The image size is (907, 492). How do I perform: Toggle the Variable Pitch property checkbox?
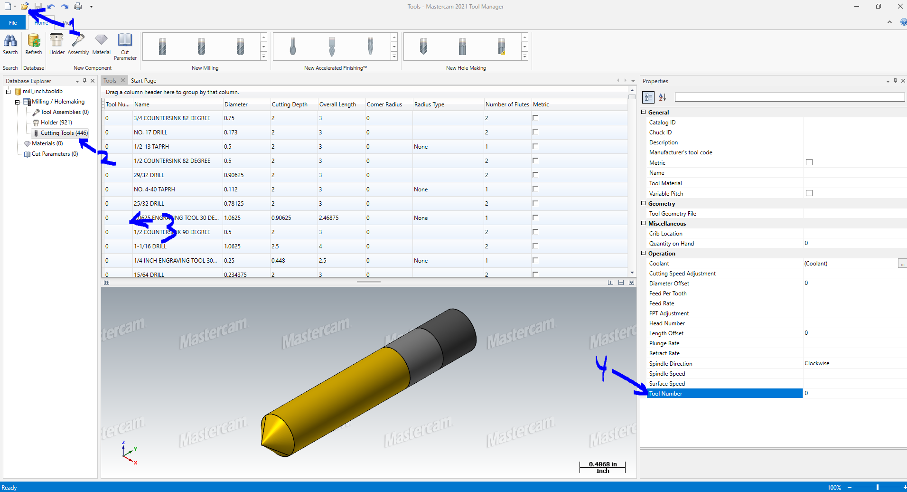pos(809,193)
